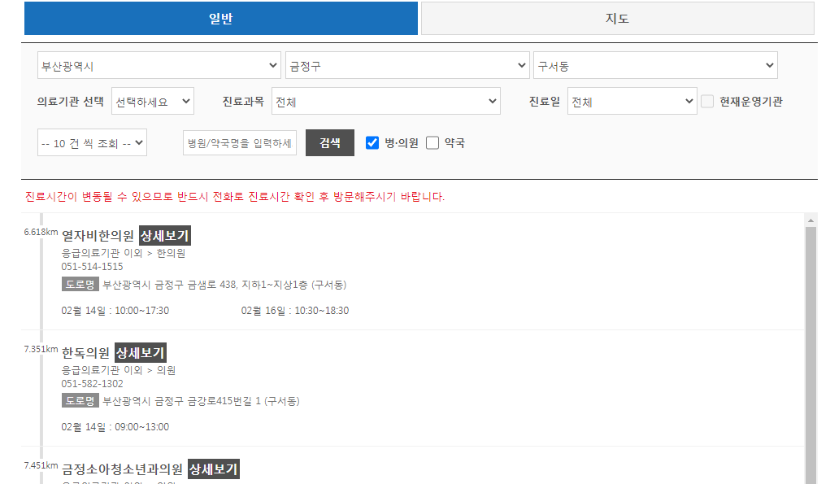Open the 부산광역시 city dropdown
Image resolution: width=830 pixels, height=484 pixels.
[159, 65]
